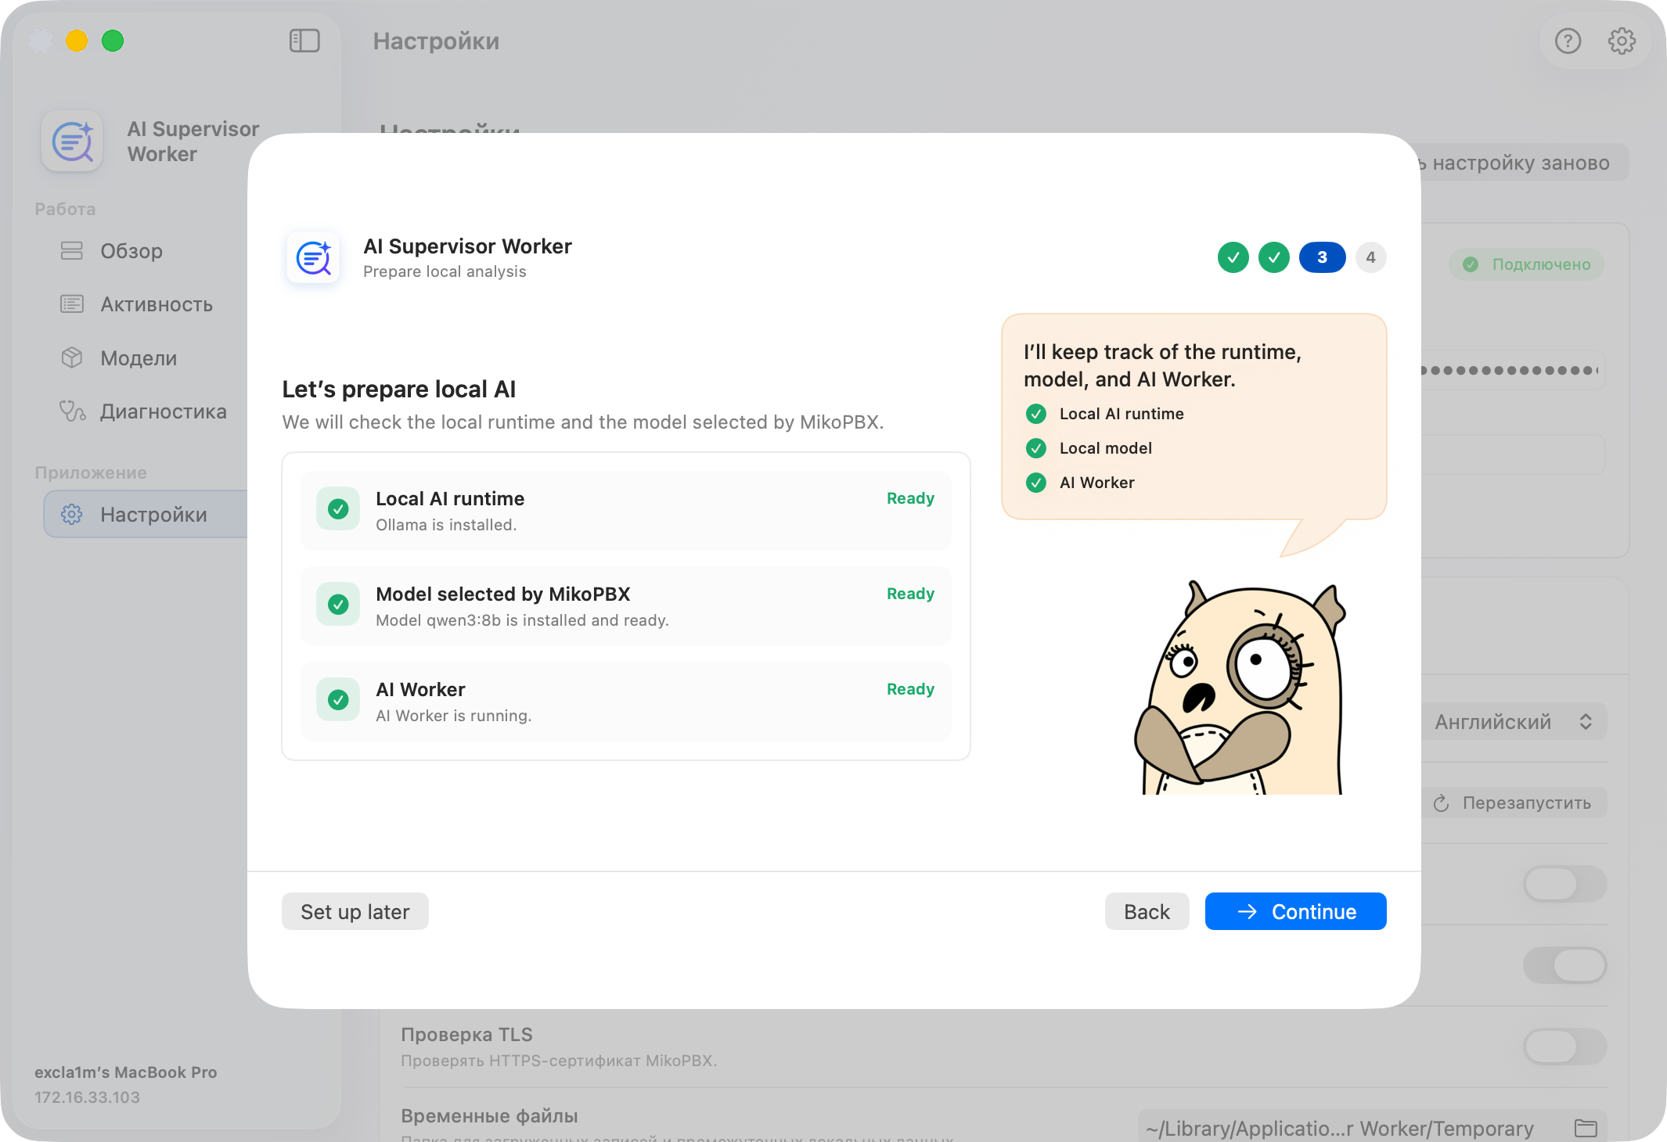
Task: Go to Диагностика in the sidebar
Action: point(163,411)
